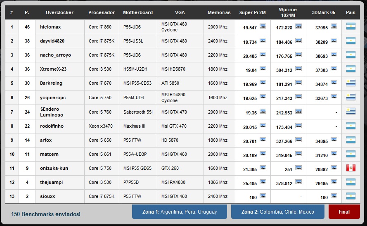Click the 150 Benchmarks enviados! text
This screenshot has width=367, height=226.
point(46,214)
